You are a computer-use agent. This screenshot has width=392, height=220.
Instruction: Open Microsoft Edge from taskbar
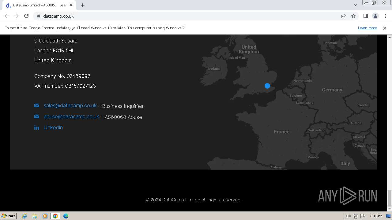66,216
